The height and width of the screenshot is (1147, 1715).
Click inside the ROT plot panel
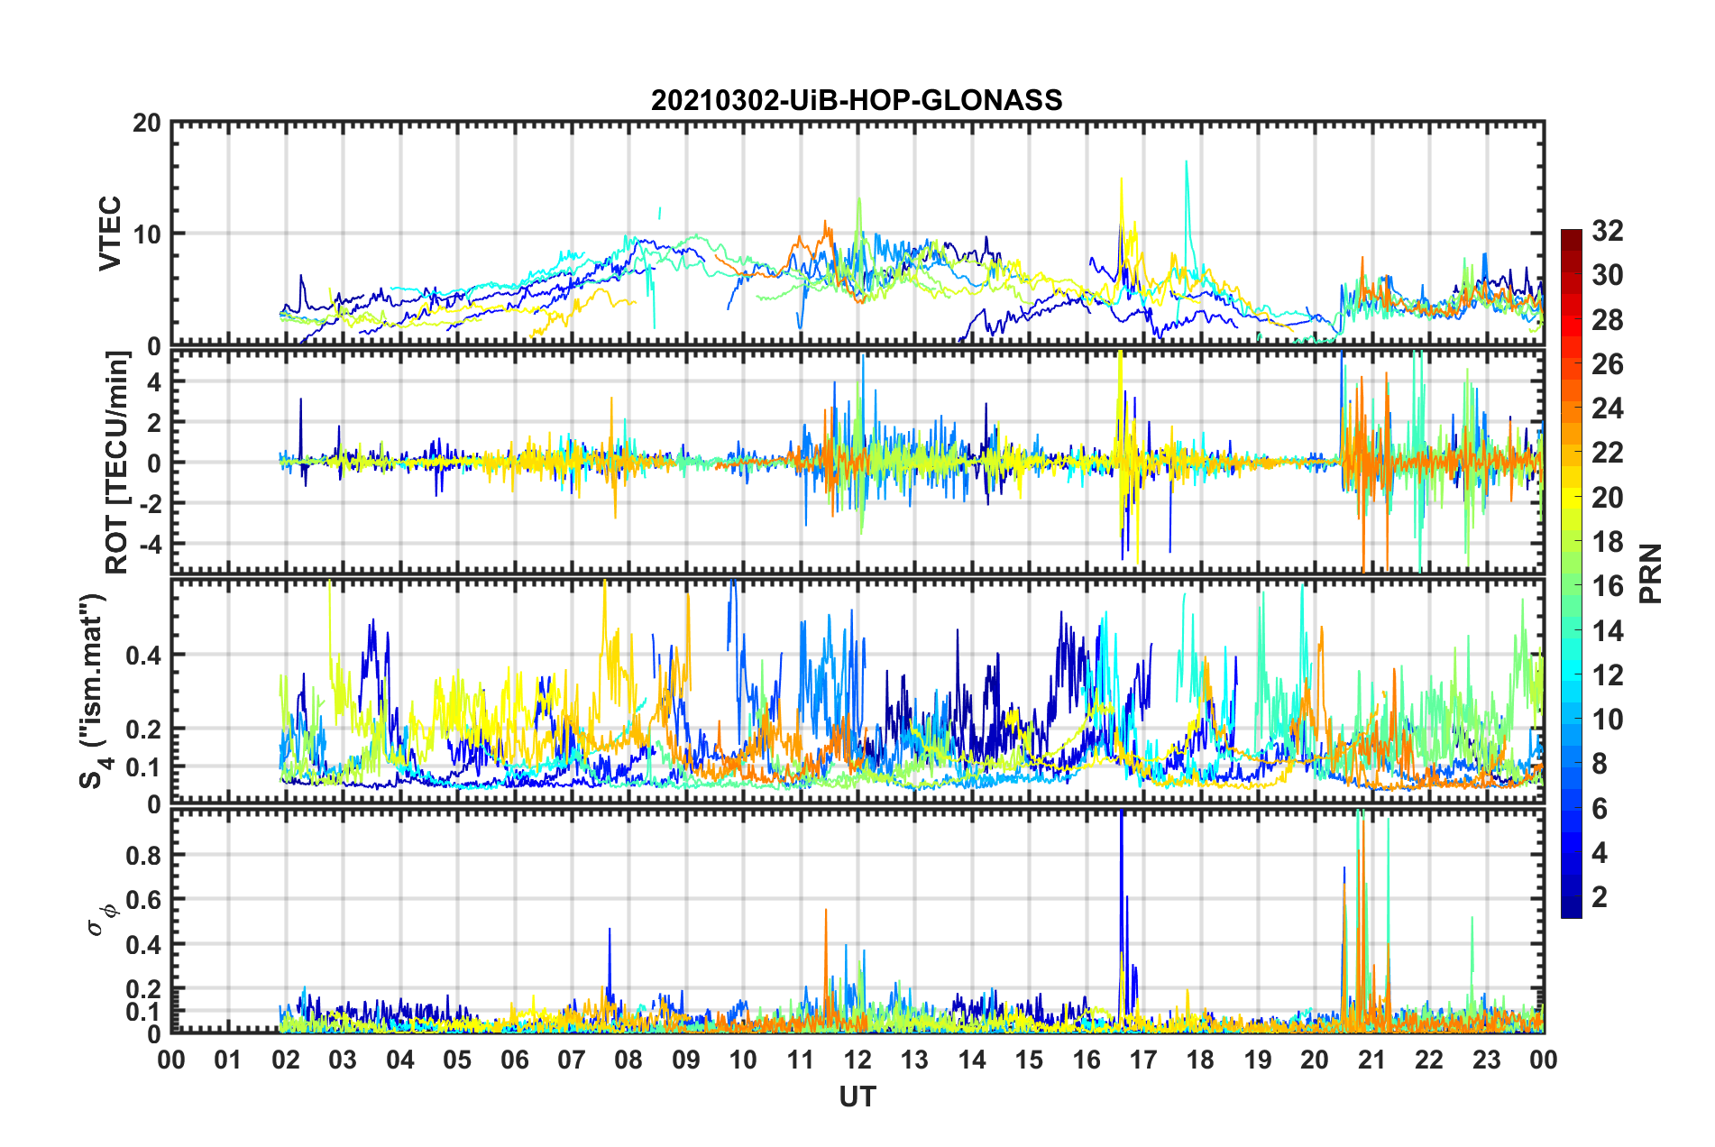pyautogui.click(x=857, y=462)
